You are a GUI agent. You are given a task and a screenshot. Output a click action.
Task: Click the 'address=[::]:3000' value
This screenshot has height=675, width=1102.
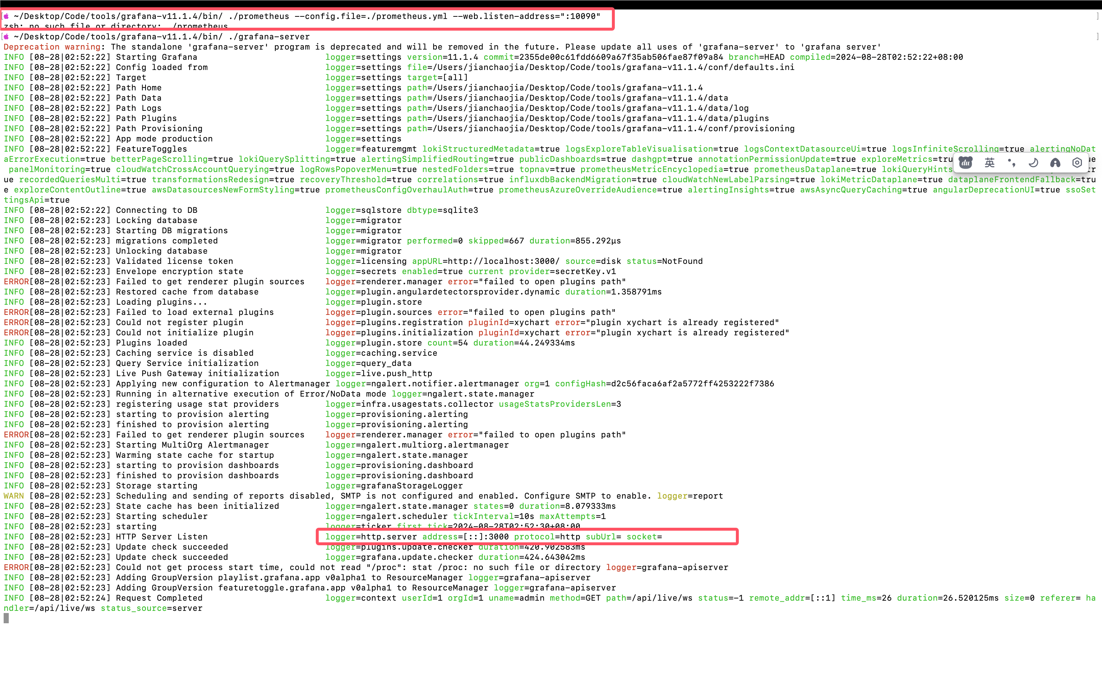click(465, 537)
